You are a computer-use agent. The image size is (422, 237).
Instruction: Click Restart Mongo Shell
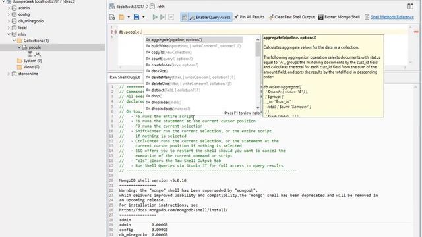click(339, 17)
